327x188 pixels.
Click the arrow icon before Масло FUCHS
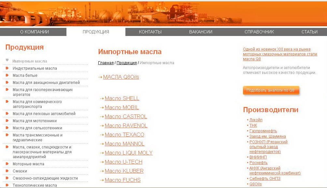click(102, 180)
